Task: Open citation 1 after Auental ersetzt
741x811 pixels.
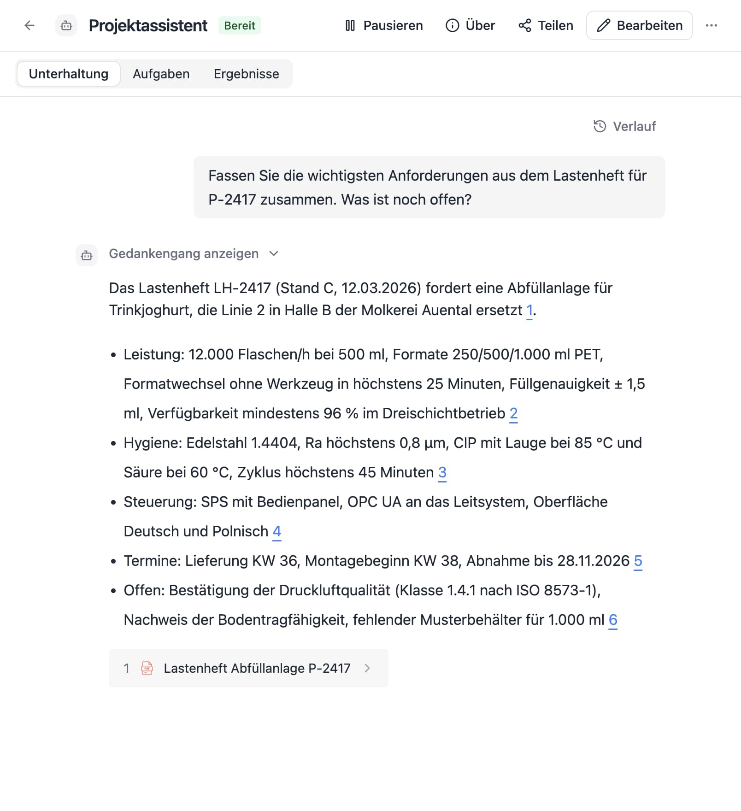Action: pyautogui.click(x=529, y=311)
